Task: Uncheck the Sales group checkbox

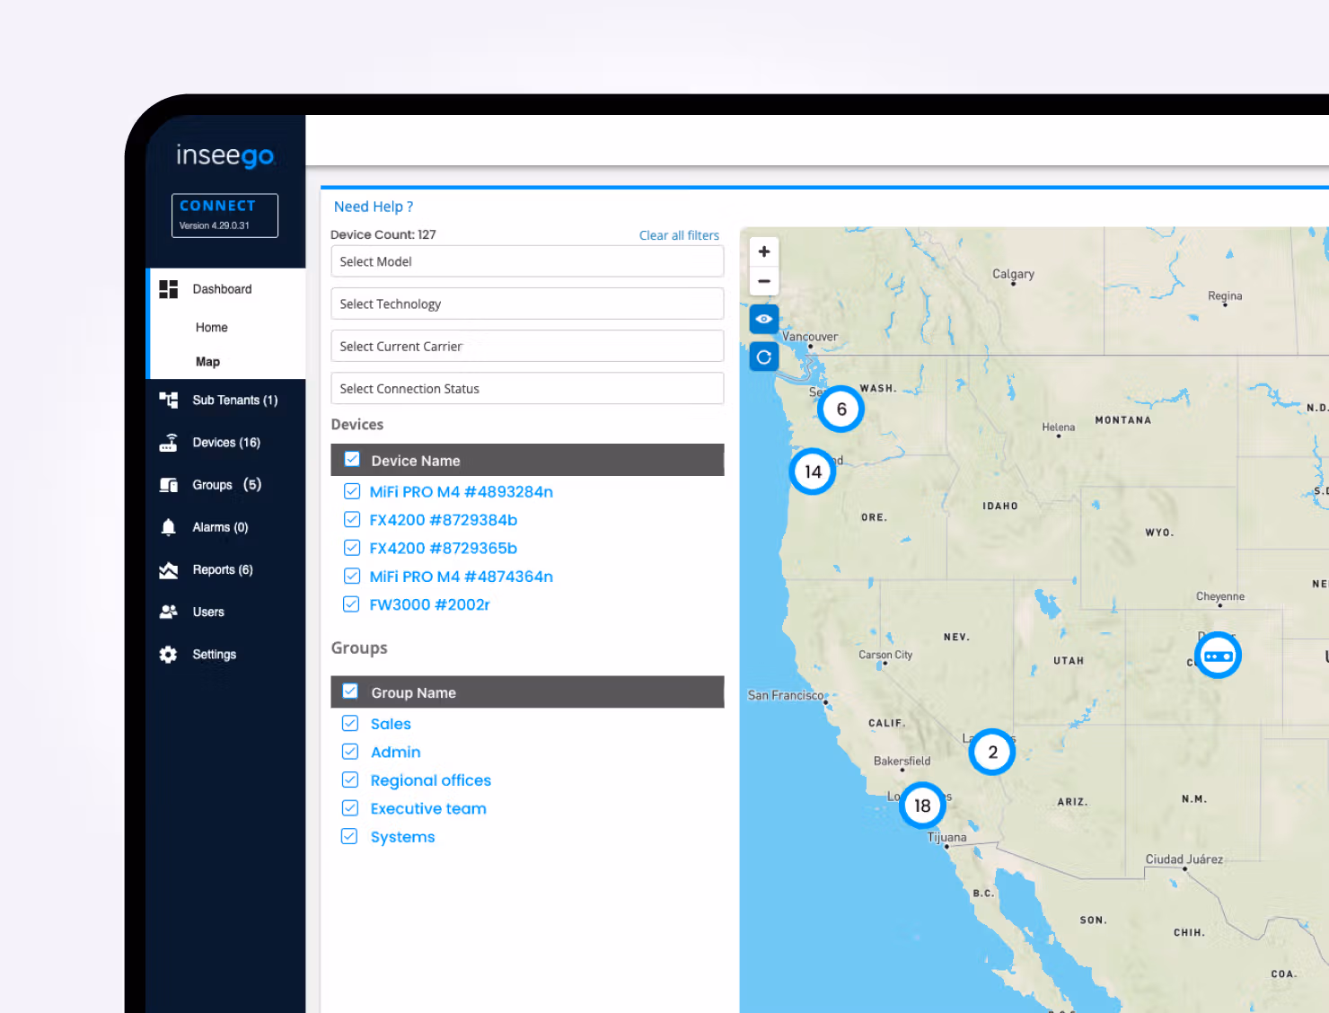Action: [x=350, y=724]
